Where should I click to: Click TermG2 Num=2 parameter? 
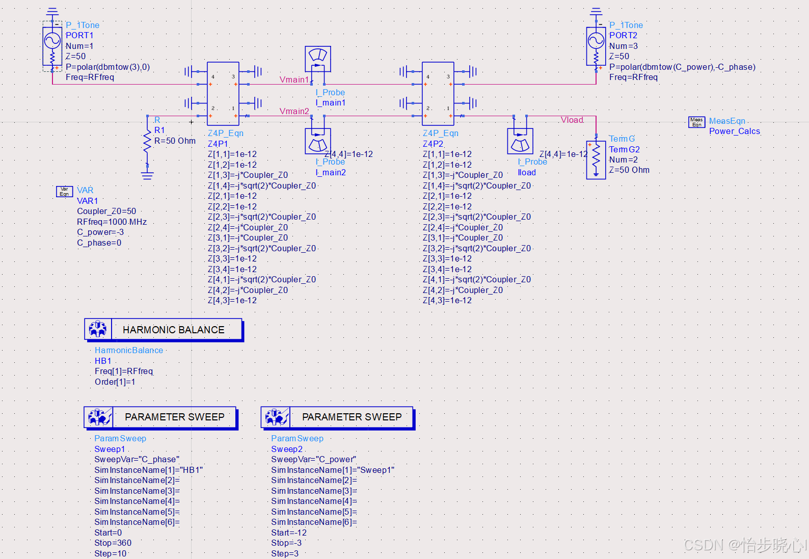tap(623, 160)
